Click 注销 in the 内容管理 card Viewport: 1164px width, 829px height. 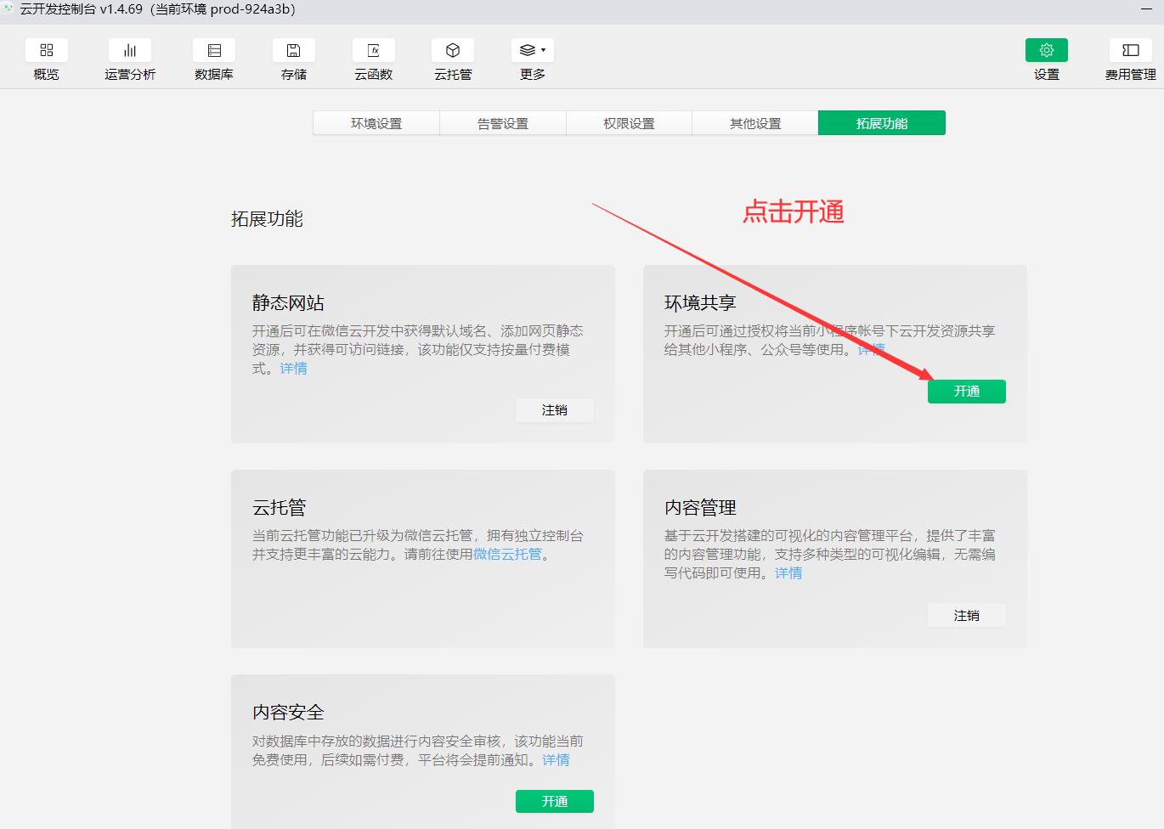pyautogui.click(x=967, y=616)
